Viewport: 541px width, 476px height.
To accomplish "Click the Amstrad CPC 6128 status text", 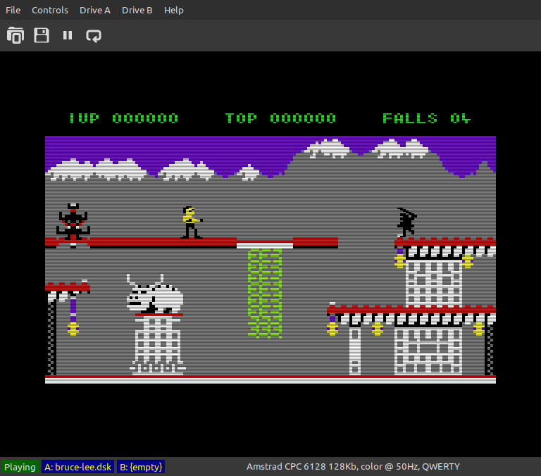I will [353, 467].
